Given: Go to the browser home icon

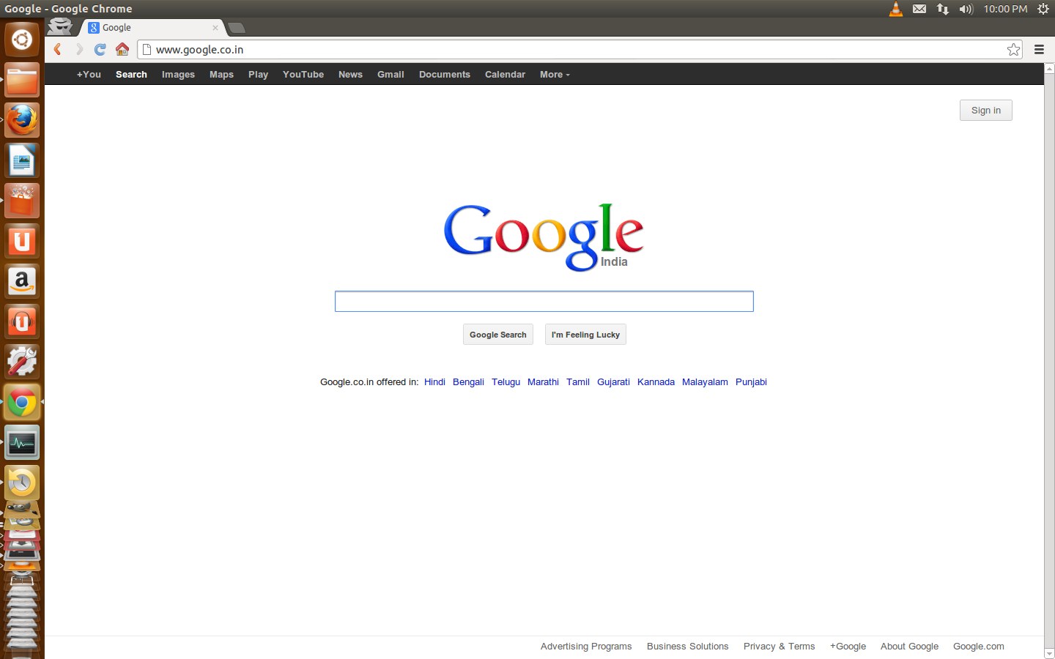Looking at the screenshot, I should (x=122, y=50).
